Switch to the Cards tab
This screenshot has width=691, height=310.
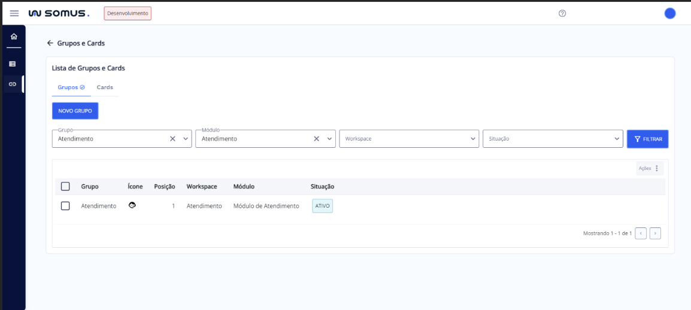coord(105,87)
